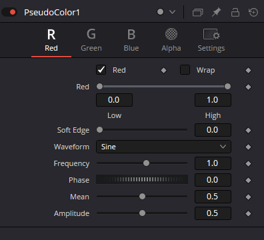Click the Soft Edge value field
264x240 pixels.
(213, 130)
